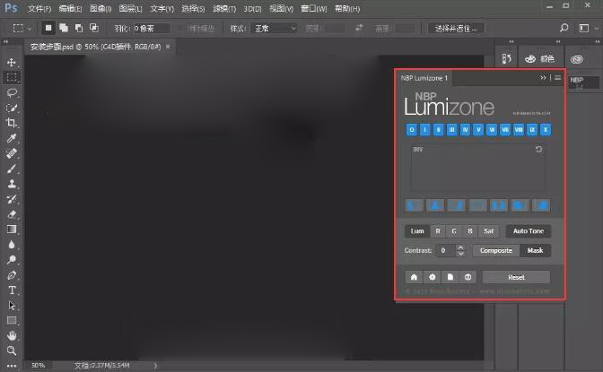This screenshot has width=603, height=372.
Task: Click the 选择并遮住 button
Action: [x=456, y=29]
